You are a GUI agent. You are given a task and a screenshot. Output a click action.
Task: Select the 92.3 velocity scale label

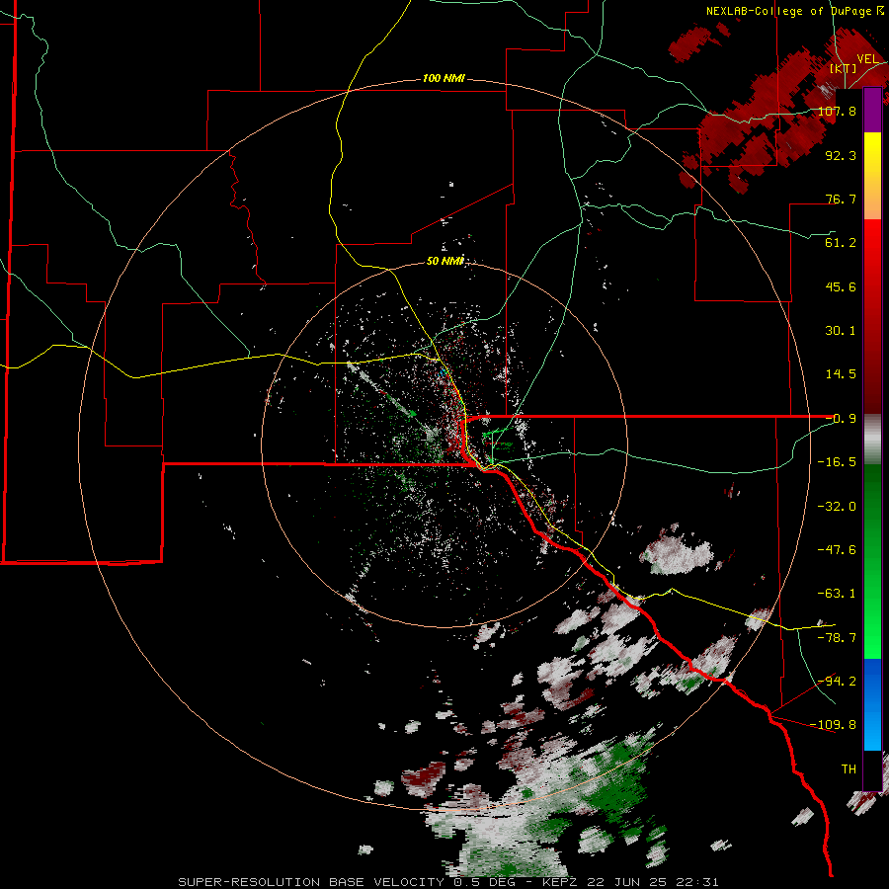click(x=841, y=155)
